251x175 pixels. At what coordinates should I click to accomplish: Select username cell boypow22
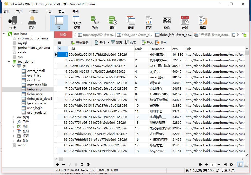(x=160, y=151)
